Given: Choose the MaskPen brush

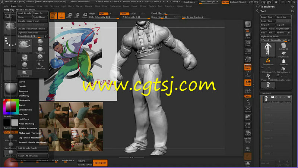Looking at the screenshot, I should (25, 58).
